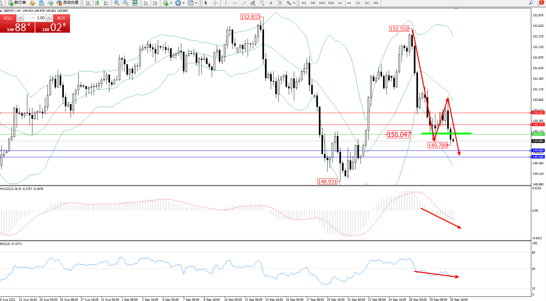Image resolution: width=546 pixels, height=301 pixels.
Task: Pick the trendline drawing tool
Action: click(x=244, y=3)
